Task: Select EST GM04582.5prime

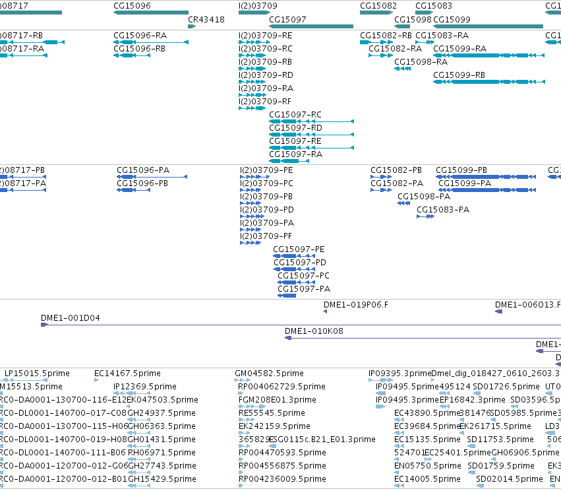Action: [x=269, y=374]
